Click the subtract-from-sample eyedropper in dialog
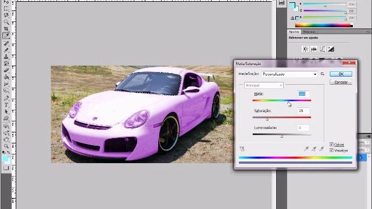 coord(321,149)
